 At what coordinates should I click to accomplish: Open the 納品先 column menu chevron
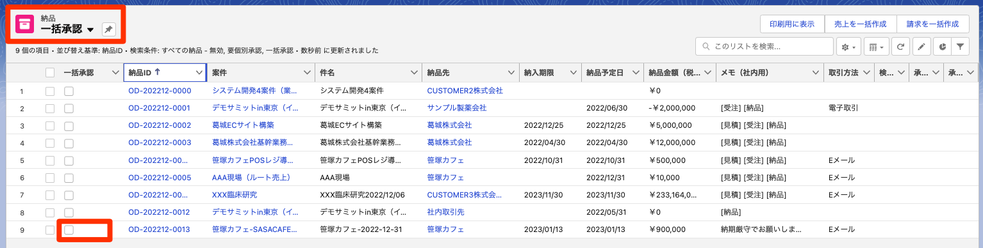click(x=511, y=73)
